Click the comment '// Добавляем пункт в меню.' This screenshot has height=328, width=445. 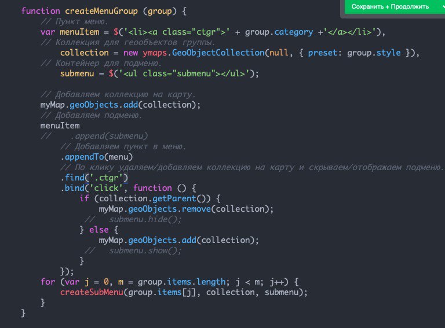123,146
